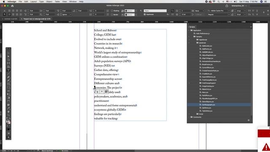Click the fill and stroke text swatch
Viewport: 270px width, 152px height.
point(8,122)
